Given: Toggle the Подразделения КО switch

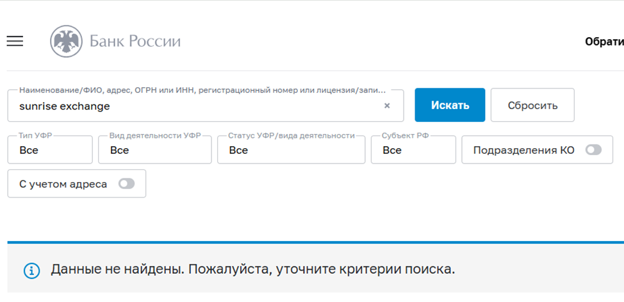Looking at the screenshot, I should click(593, 150).
